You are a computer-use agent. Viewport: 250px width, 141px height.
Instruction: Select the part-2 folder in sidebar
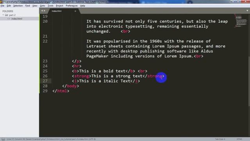[x=12, y=15]
